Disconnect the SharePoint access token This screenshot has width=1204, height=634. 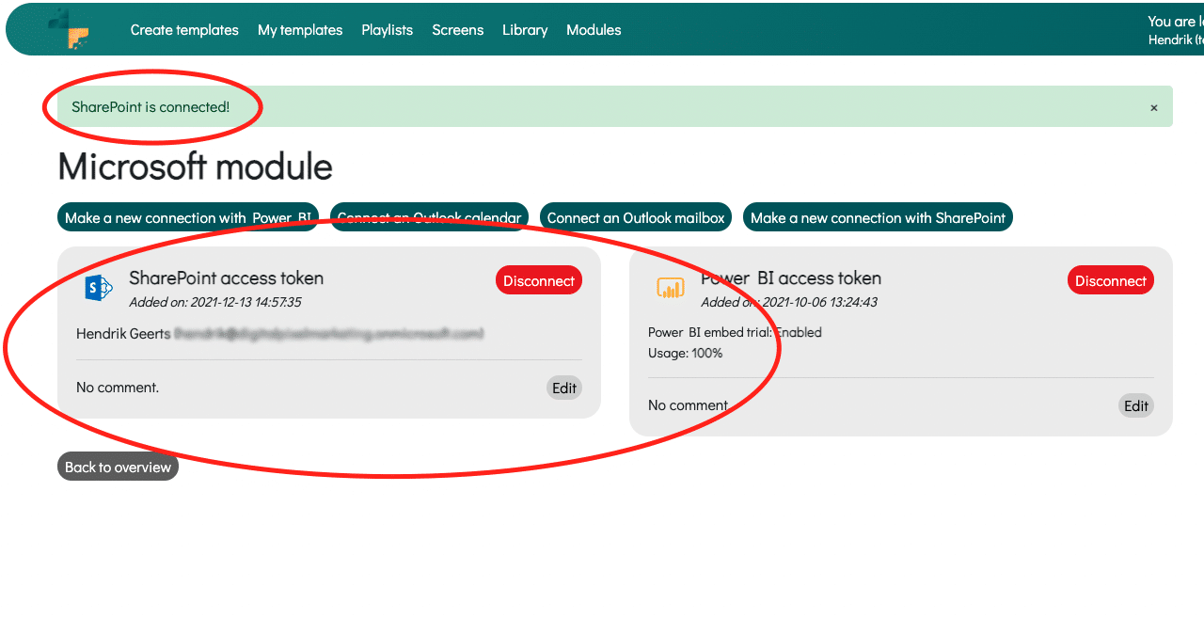click(x=539, y=280)
